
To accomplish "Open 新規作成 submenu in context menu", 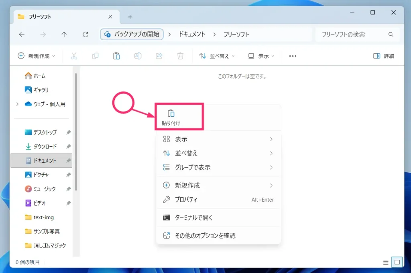I will [x=218, y=185].
